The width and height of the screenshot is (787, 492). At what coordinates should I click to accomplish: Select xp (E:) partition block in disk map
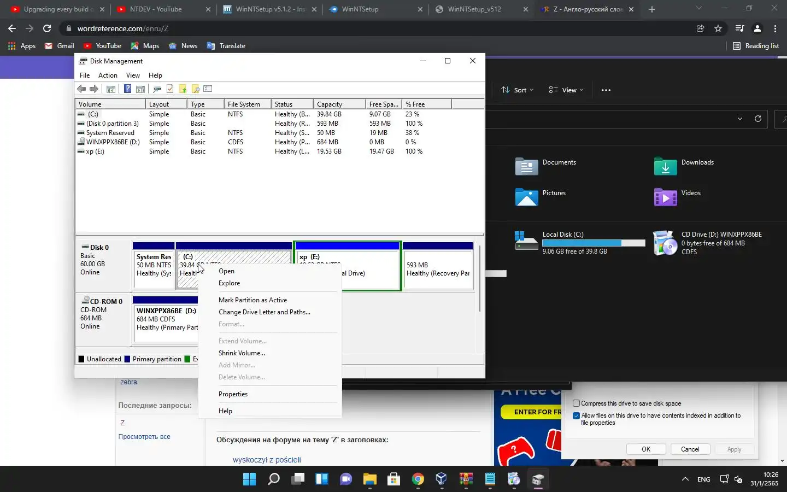[348, 266]
